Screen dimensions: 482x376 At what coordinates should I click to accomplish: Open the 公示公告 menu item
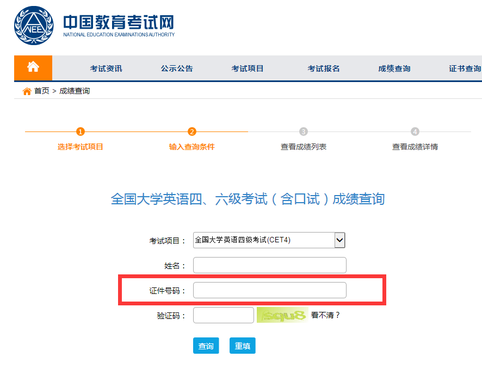coord(177,68)
